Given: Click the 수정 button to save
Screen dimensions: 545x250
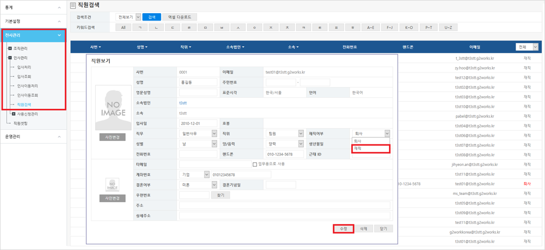Looking at the screenshot, I should point(343,229).
